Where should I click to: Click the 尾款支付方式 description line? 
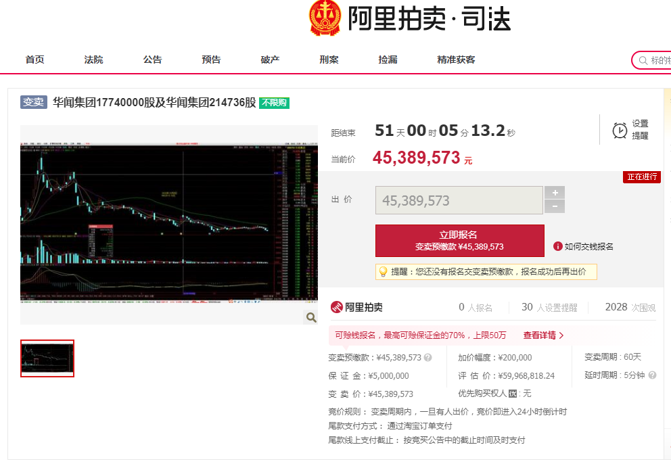pos(390,425)
